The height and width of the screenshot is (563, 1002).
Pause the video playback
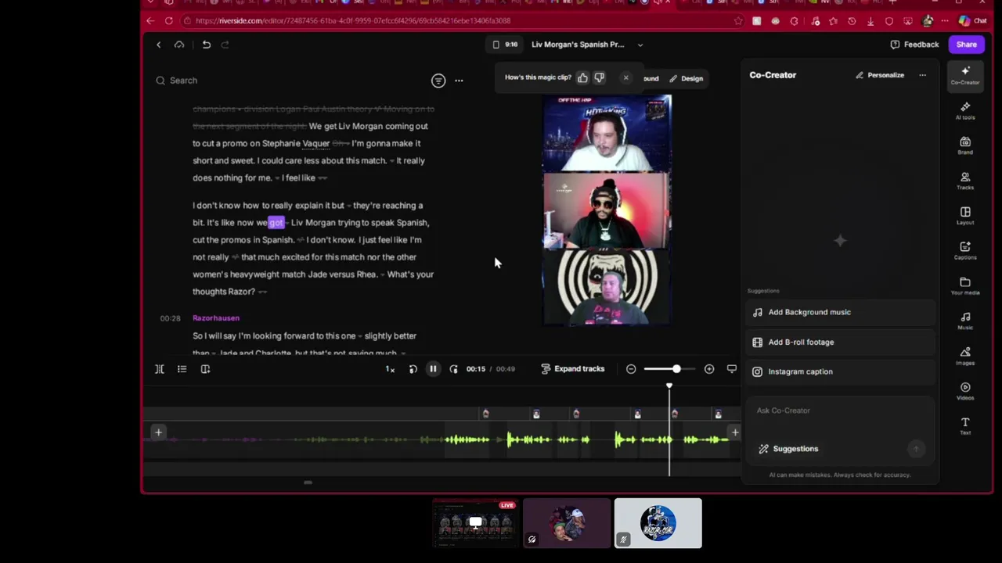click(x=433, y=369)
